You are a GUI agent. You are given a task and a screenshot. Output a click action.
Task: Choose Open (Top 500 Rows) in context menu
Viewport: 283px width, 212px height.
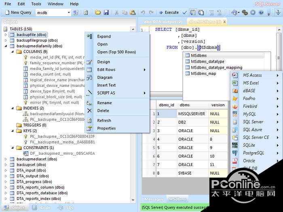click(116, 52)
